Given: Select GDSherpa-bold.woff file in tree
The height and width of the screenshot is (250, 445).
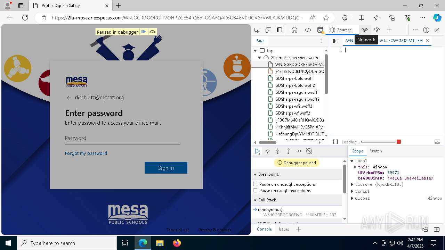Looking at the screenshot, I should (x=294, y=78).
